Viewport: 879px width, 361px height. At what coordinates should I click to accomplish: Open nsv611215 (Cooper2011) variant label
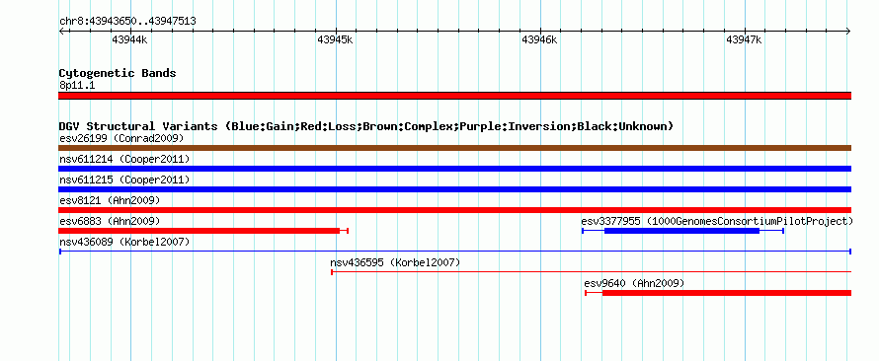124,180
